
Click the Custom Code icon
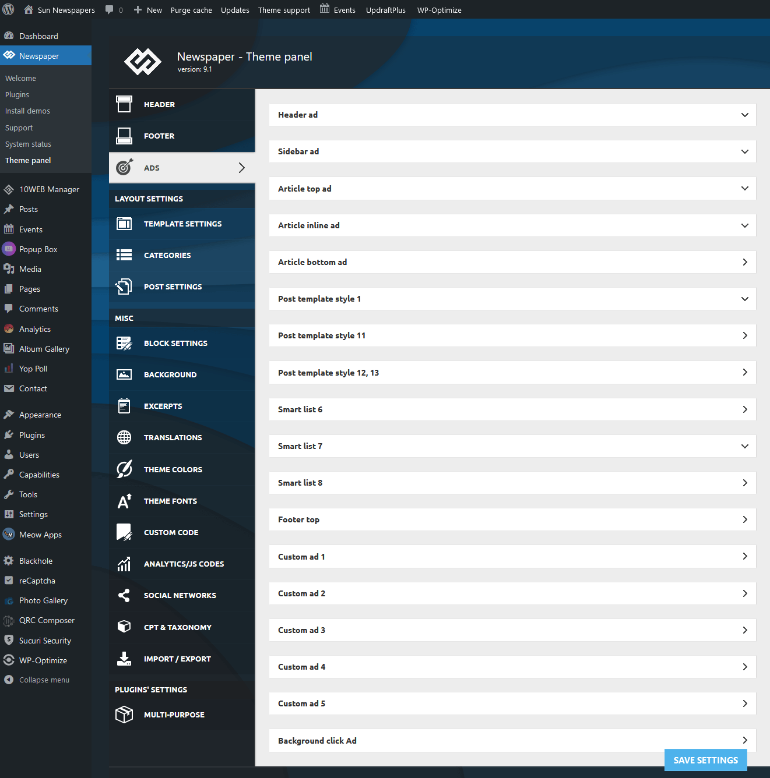pyautogui.click(x=124, y=532)
